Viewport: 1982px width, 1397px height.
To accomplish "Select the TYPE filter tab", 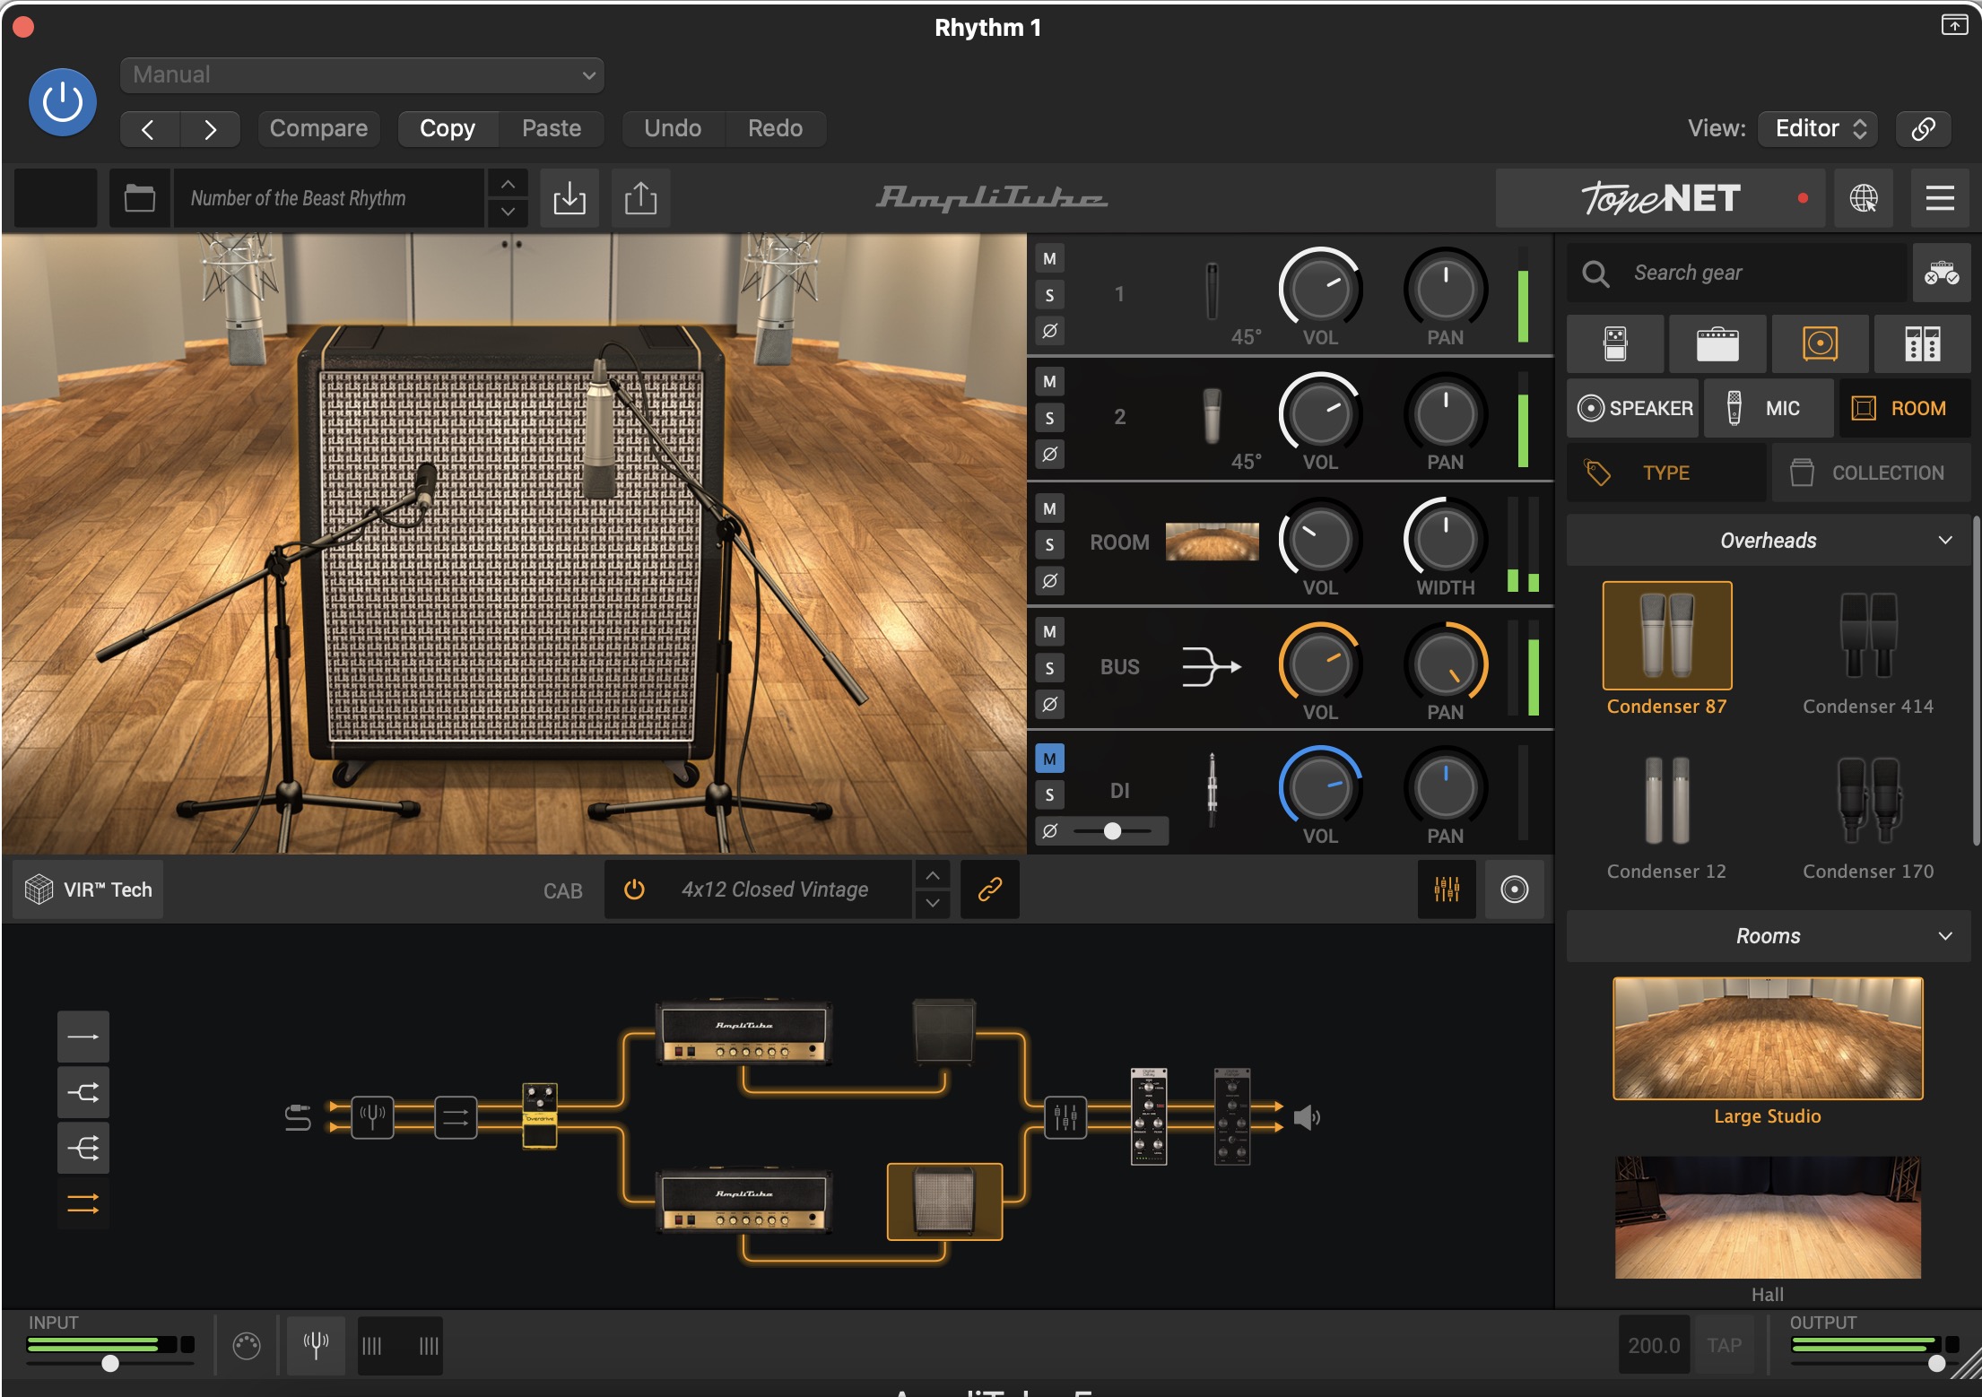I will coord(1666,473).
